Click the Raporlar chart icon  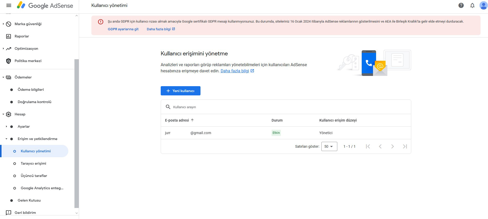coord(8,36)
